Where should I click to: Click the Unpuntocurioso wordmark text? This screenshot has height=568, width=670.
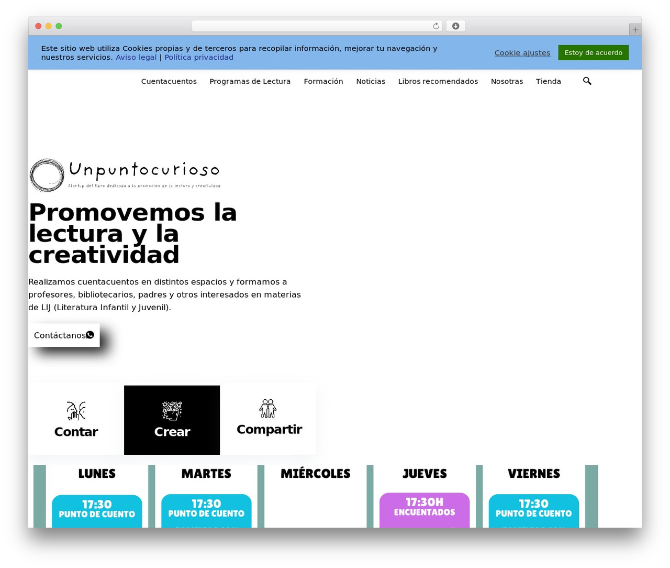point(144,170)
